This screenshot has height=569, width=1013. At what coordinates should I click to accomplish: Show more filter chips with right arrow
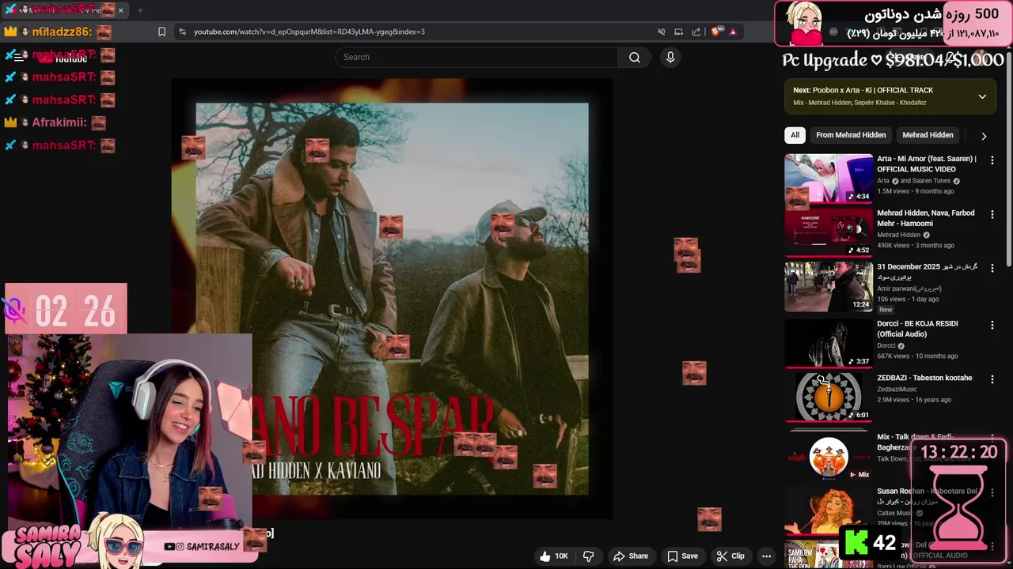pos(984,136)
